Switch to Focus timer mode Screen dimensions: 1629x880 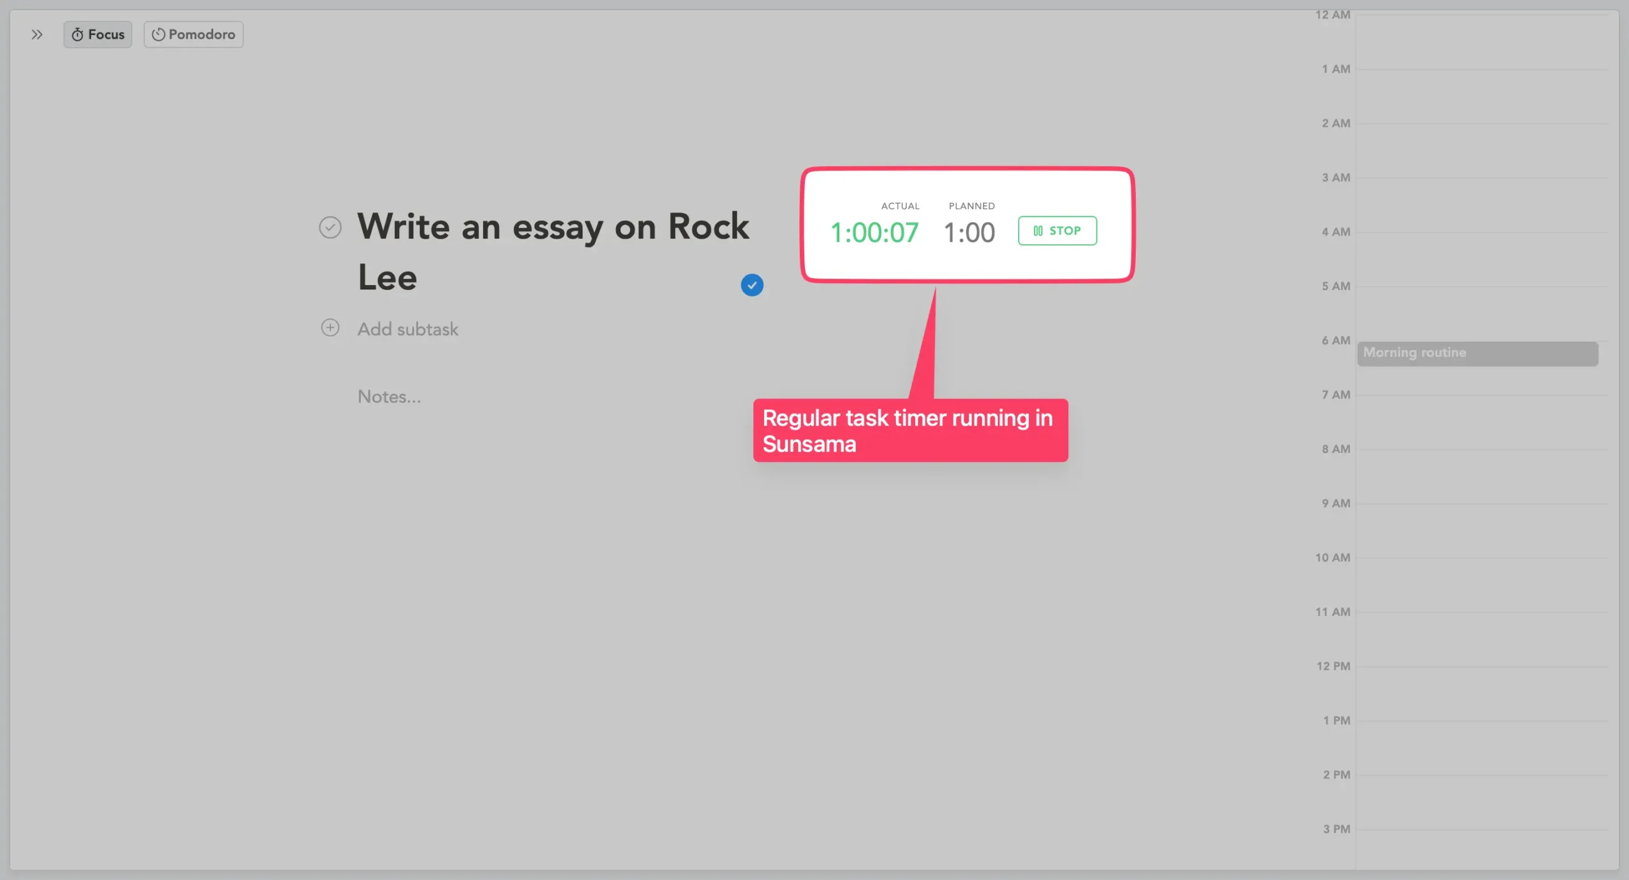pos(98,34)
